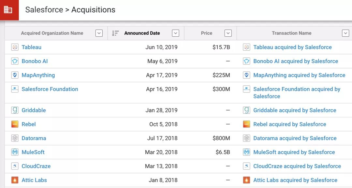The image size is (352, 188).
Task: Click the Bonobo AI logo in first column
Action: [15, 61]
